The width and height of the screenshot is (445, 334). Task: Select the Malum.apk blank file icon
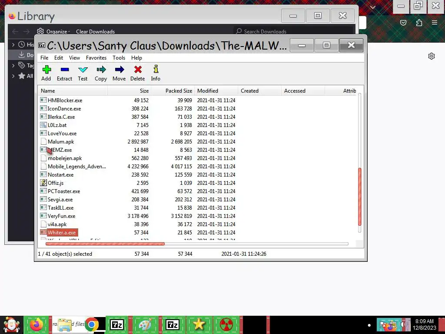tap(43, 141)
